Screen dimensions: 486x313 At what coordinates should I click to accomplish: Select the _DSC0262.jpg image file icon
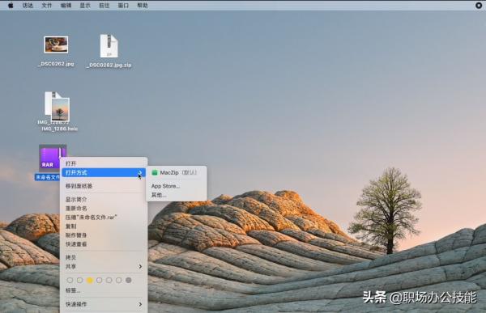tap(56, 44)
